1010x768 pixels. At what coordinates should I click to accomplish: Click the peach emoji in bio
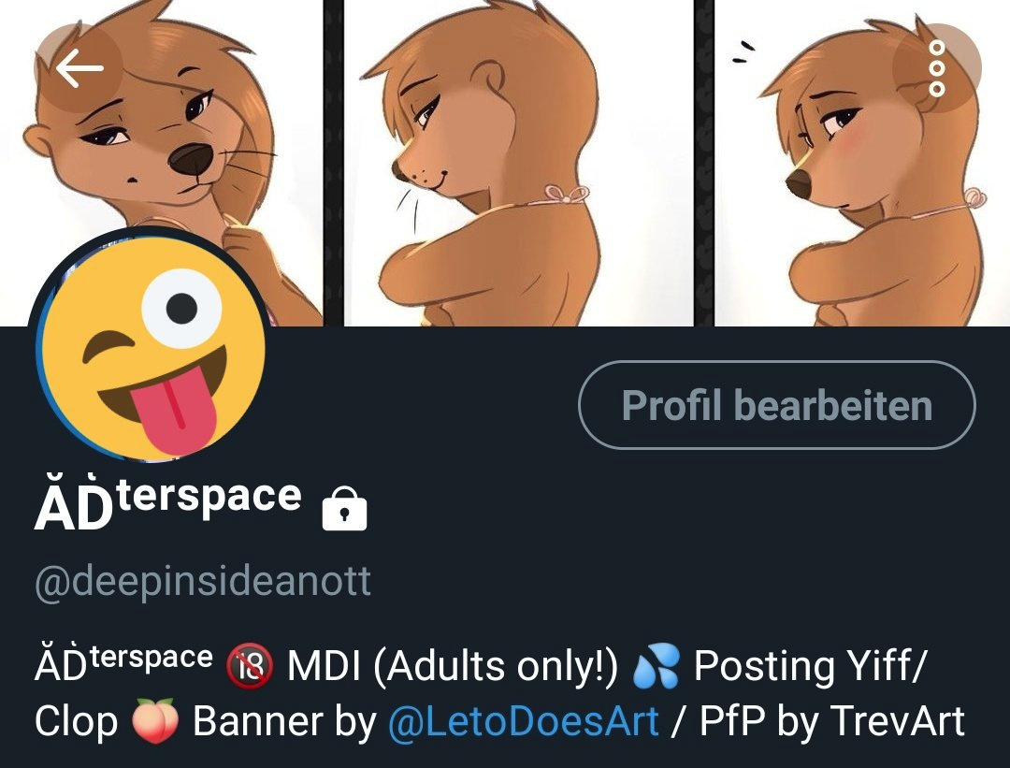click(155, 721)
